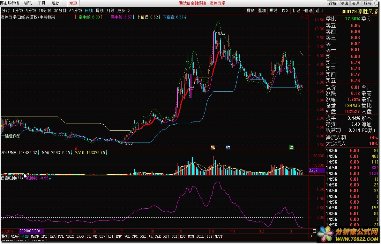Add stock via +自选 button
The height and width of the screenshot is (244, 381).
click(308, 11)
